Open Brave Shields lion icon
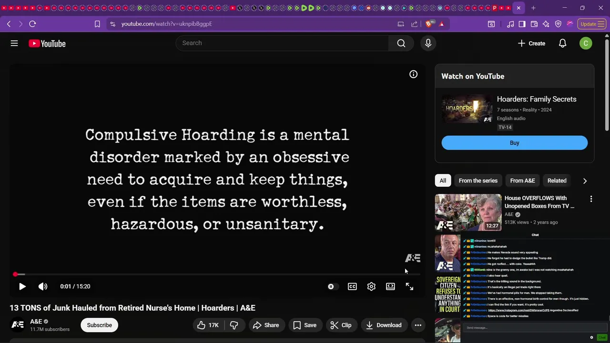The width and height of the screenshot is (610, 343). pyautogui.click(x=429, y=24)
